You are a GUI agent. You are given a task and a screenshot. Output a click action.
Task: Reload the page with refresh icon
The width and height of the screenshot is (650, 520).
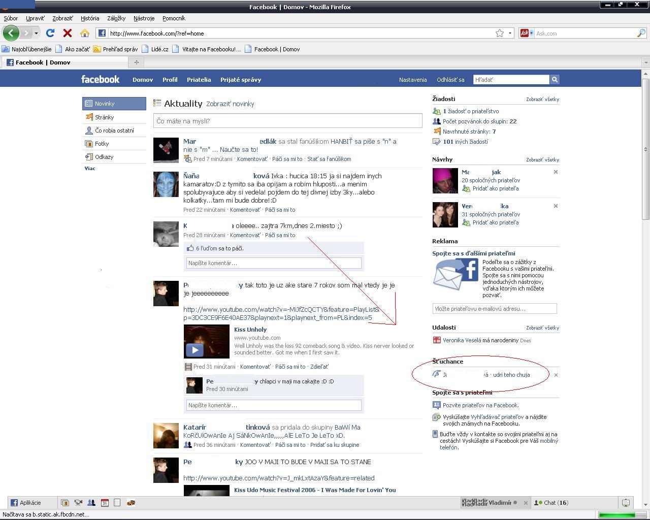pos(50,33)
